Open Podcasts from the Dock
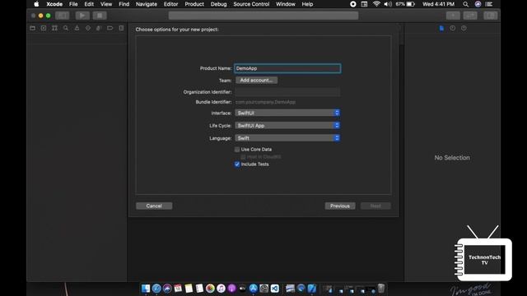 [231, 289]
